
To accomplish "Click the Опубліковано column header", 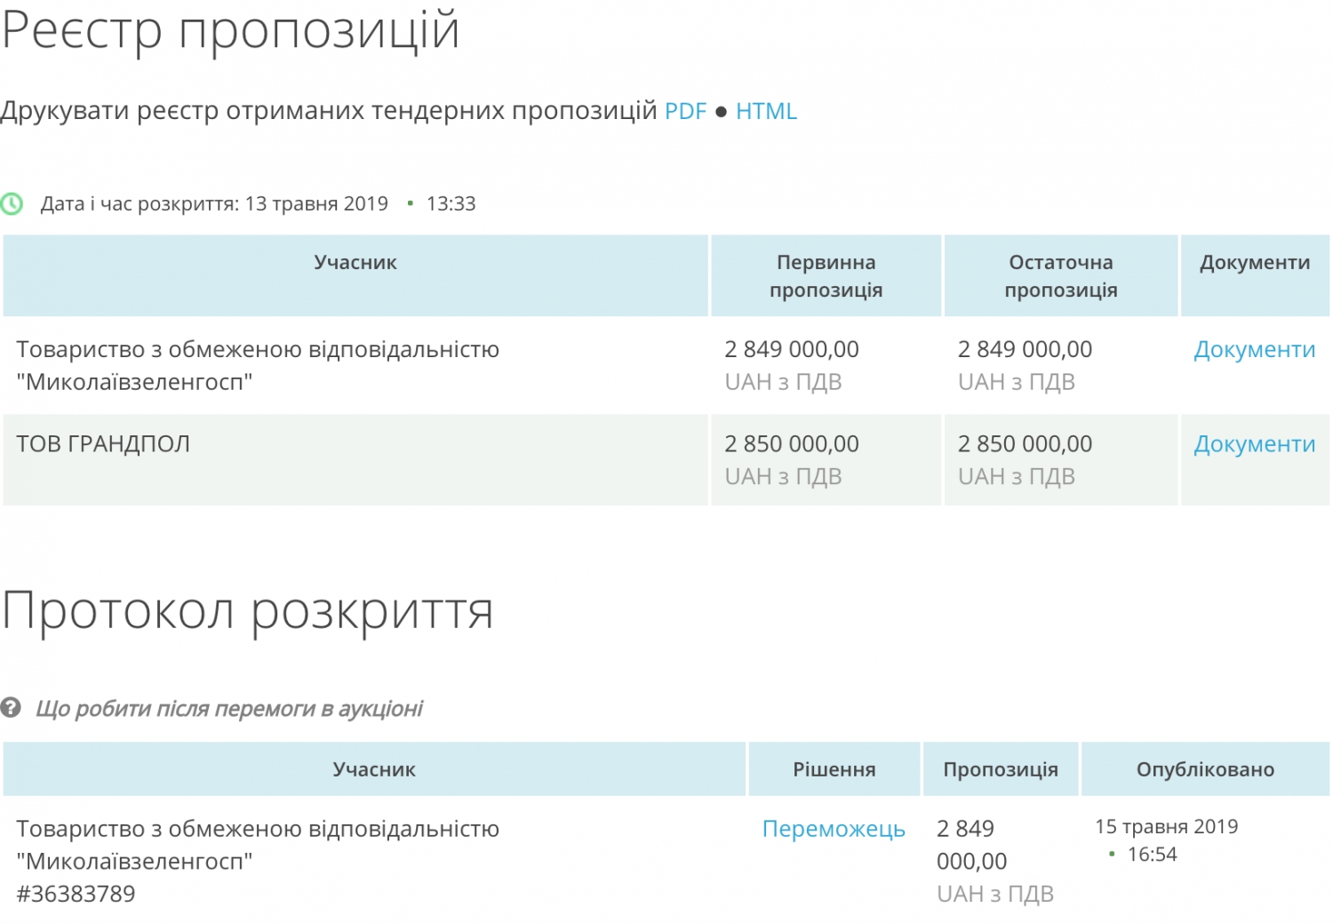I will pos(1205,769).
